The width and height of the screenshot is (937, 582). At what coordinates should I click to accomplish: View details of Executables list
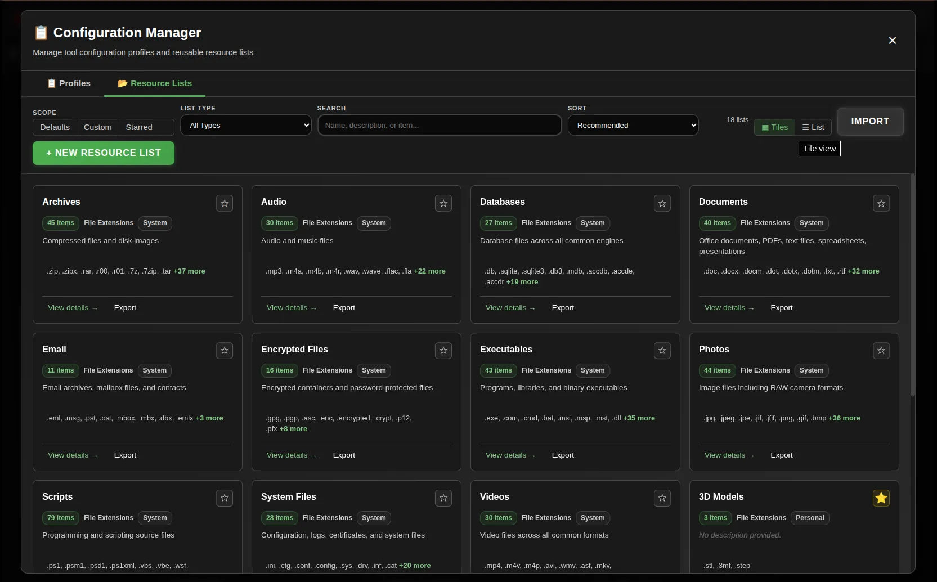(510, 455)
